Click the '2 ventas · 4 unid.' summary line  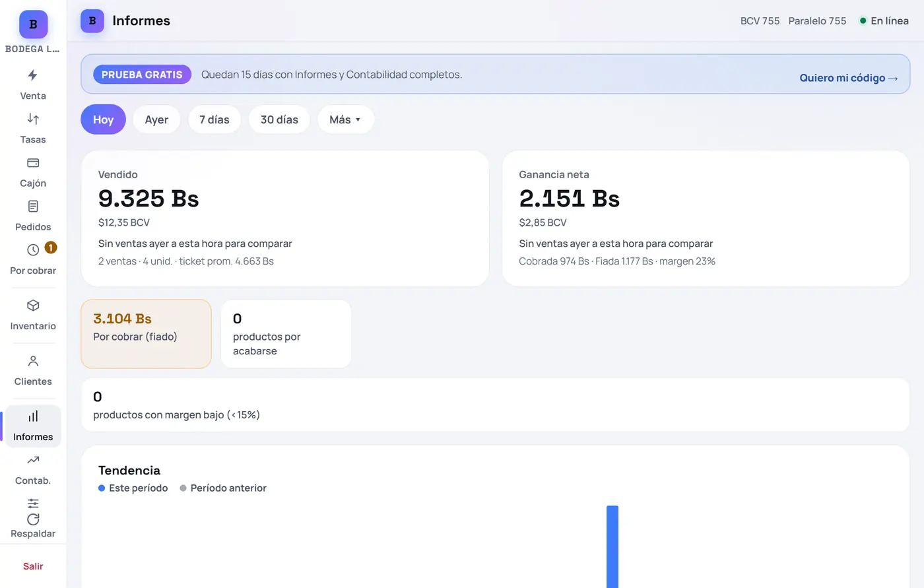tap(186, 261)
